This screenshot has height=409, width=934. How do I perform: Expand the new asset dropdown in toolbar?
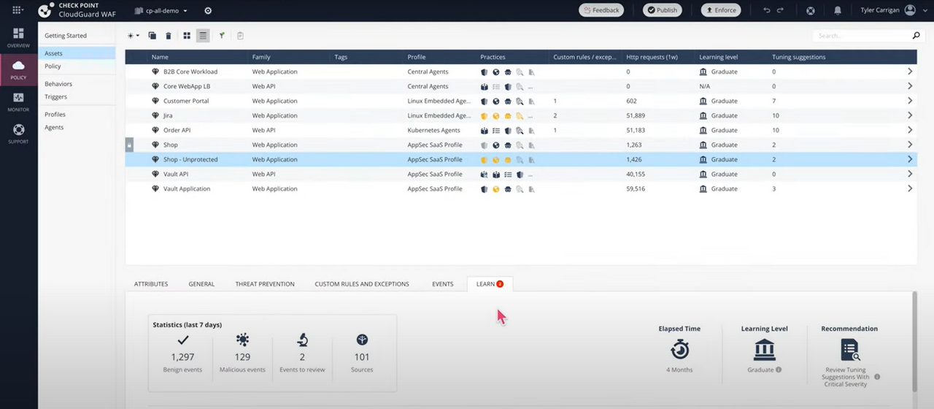pyautogui.click(x=134, y=36)
